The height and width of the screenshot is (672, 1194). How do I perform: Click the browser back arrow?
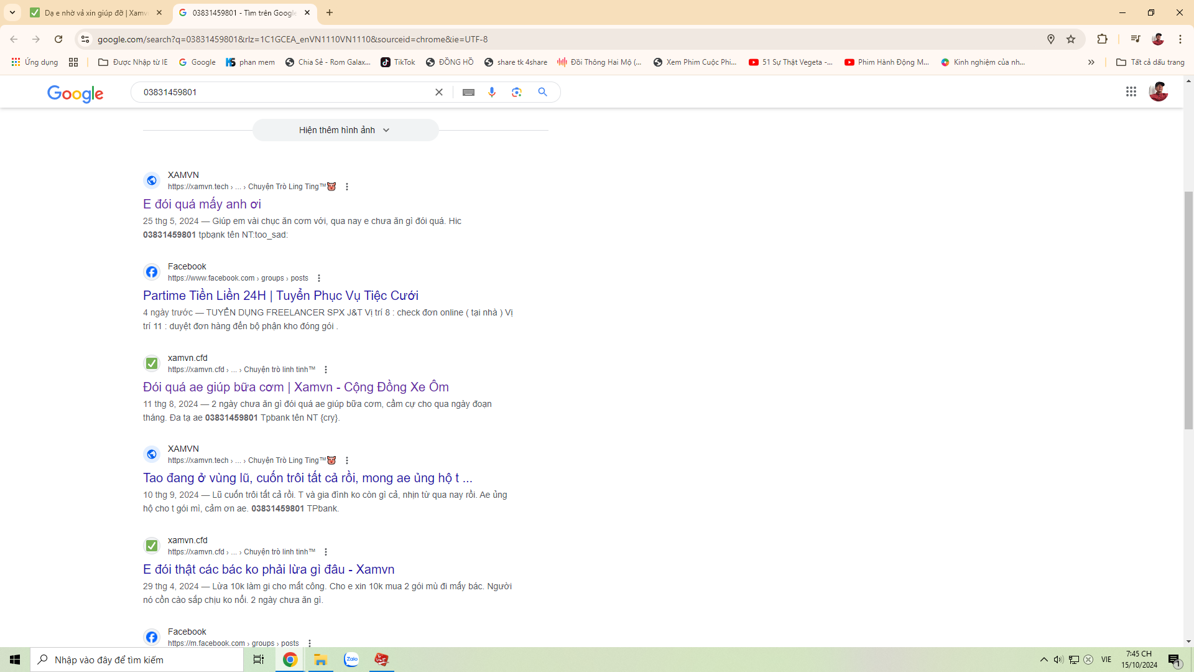click(14, 39)
